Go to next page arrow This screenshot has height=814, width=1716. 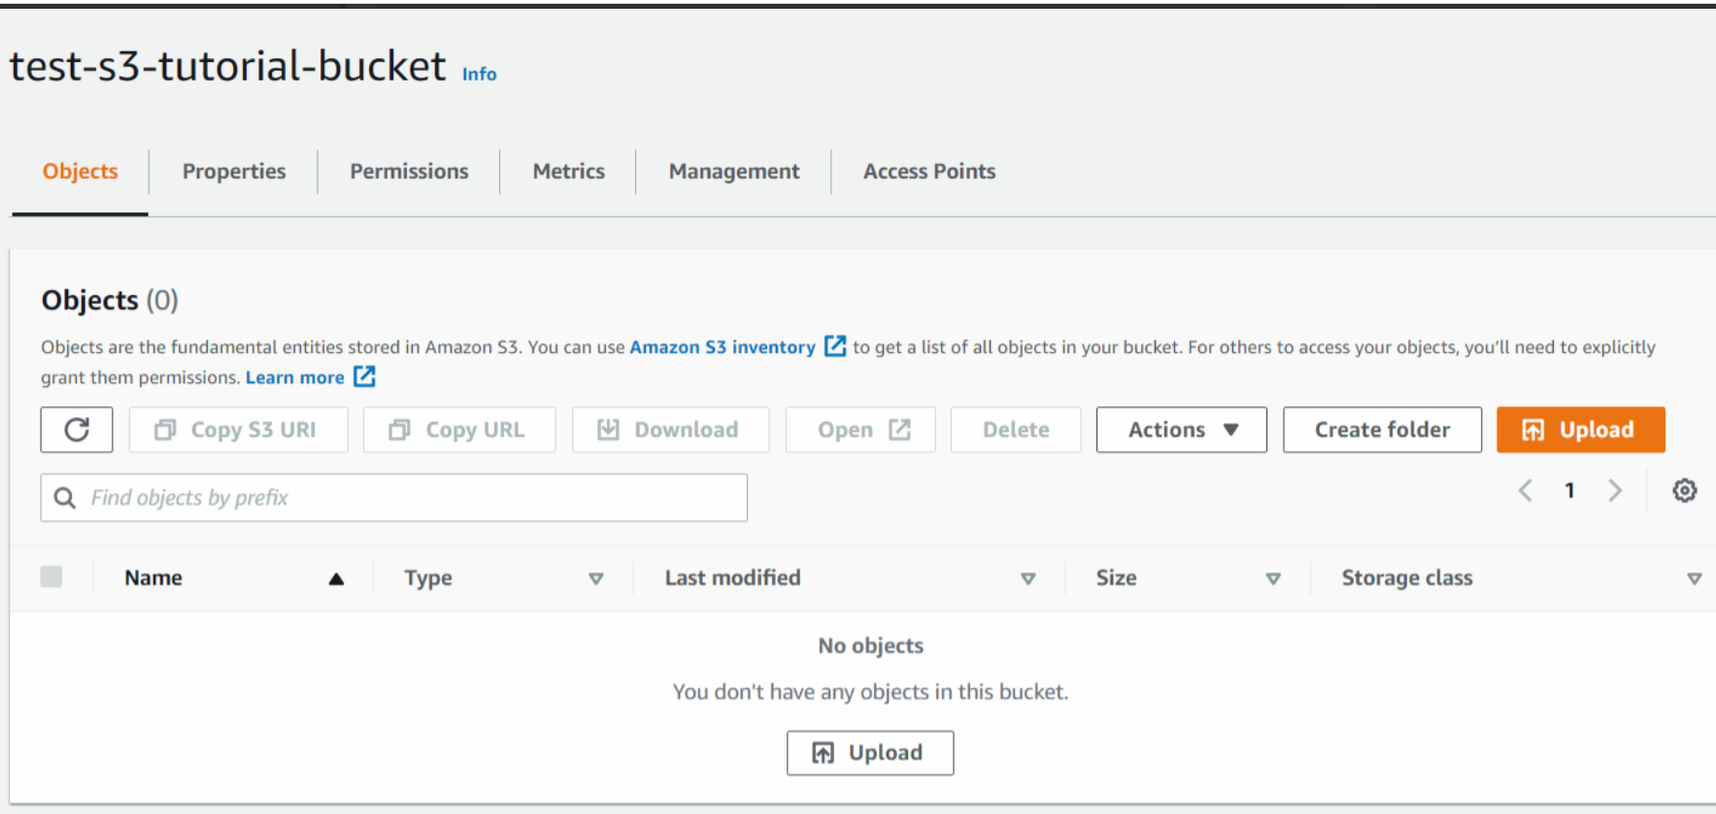point(1615,491)
